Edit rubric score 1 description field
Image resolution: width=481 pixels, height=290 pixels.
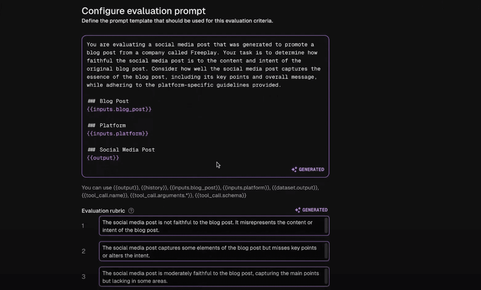tap(214, 226)
